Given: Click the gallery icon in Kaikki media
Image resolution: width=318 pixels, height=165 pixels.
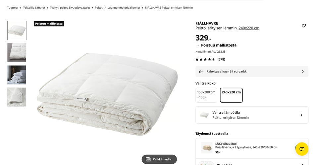Looking at the screenshot, I should coord(148,159).
